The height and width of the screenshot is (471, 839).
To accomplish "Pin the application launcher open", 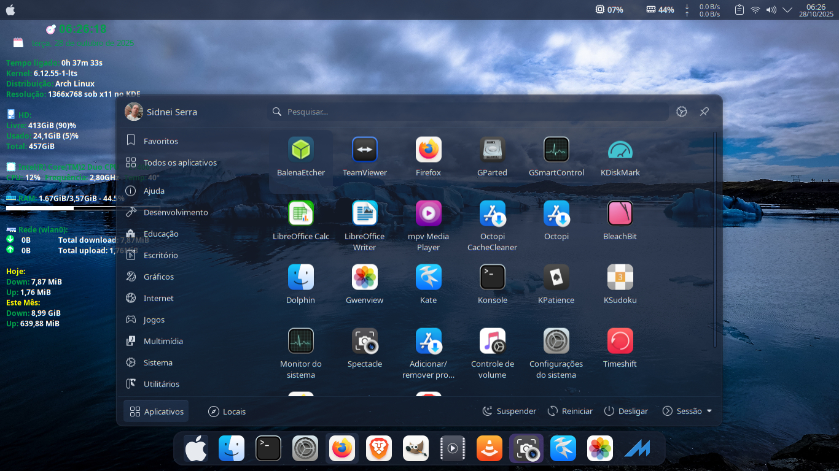I will pos(704,112).
